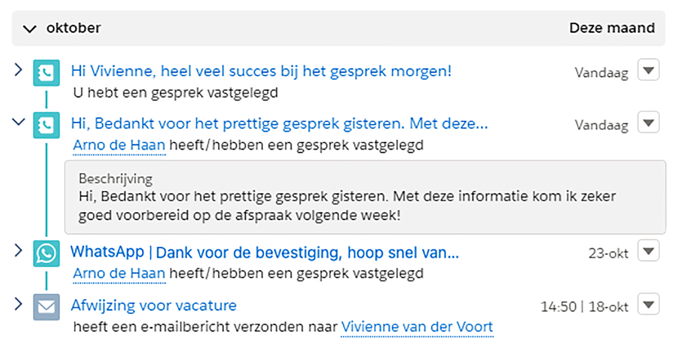This screenshot has height=353, width=689.
Task: Collapse the expanded Bedankt call entry
Action: pyautogui.click(x=18, y=122)
